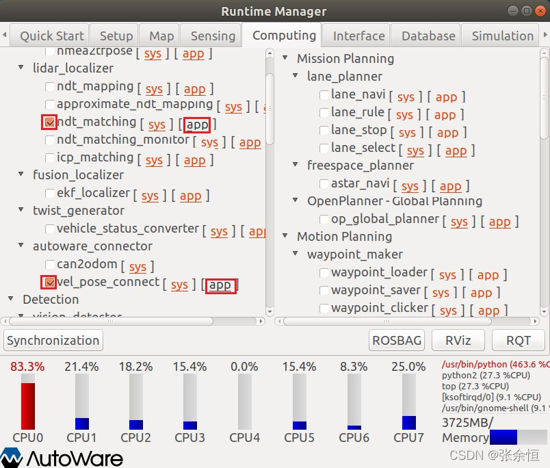Enable the waypoint_loader checkbox
The height and width of the screenshot is (468, 550).
click(324, 272)
